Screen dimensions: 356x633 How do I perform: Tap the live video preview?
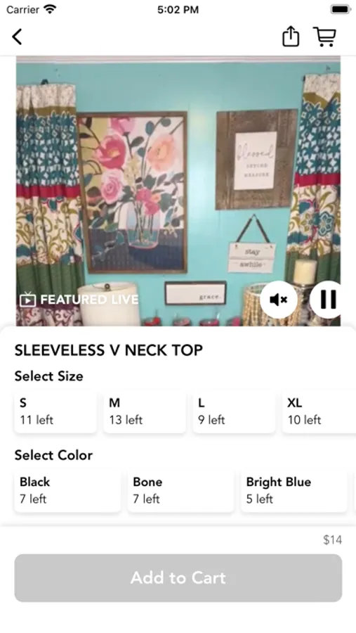178,191
